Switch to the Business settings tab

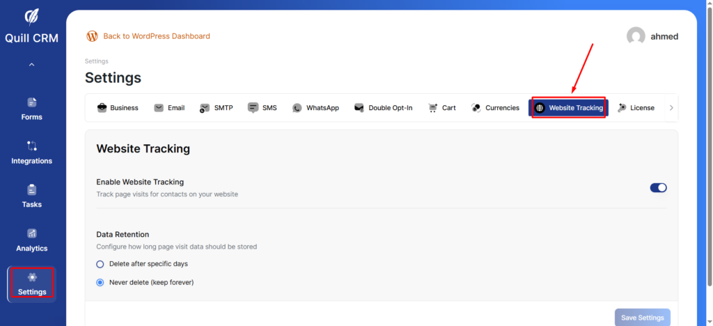117,108
